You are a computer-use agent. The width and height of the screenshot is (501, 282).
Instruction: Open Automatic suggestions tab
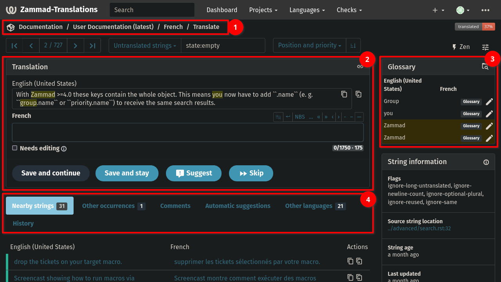238,206
